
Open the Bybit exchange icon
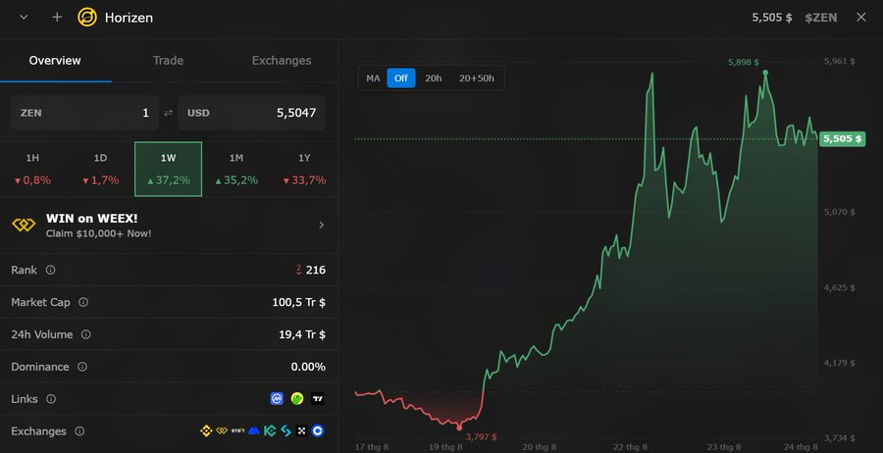click(237, 431)
